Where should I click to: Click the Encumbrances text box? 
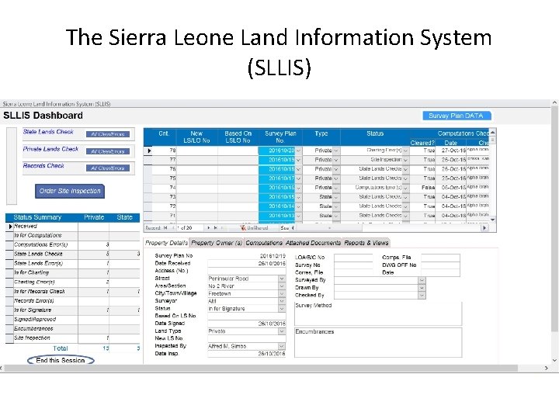(x=378, y=342)
